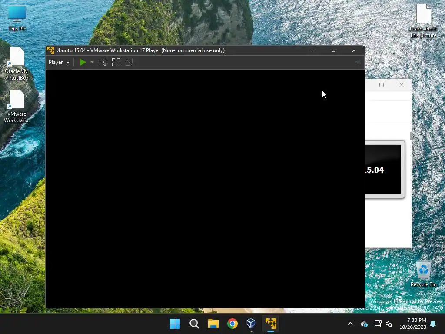
Task: Click VMware Player taskbar icon
Action: click(x=271, y=324)
